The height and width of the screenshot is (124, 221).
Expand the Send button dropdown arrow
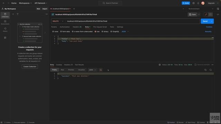point(212,21)
